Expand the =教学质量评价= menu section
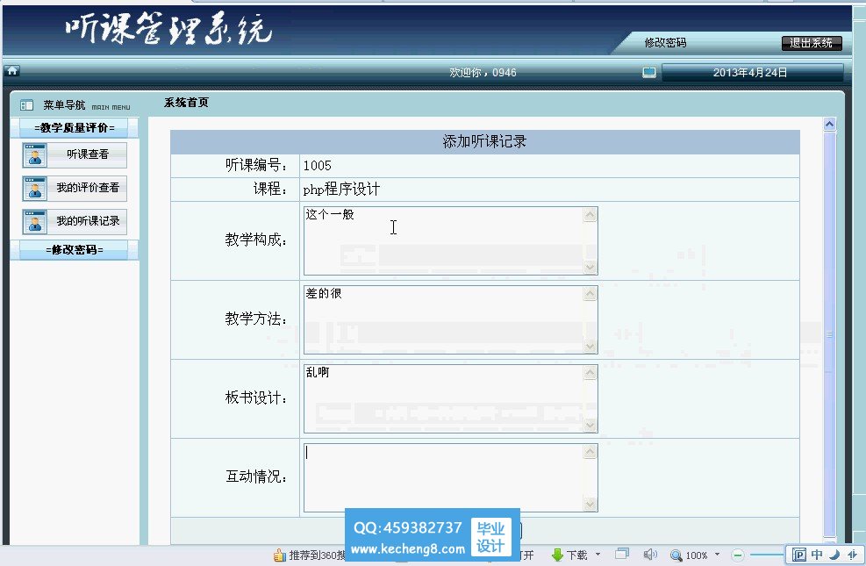The width and height of the screenshot is (866, 566). pos(75,127)
